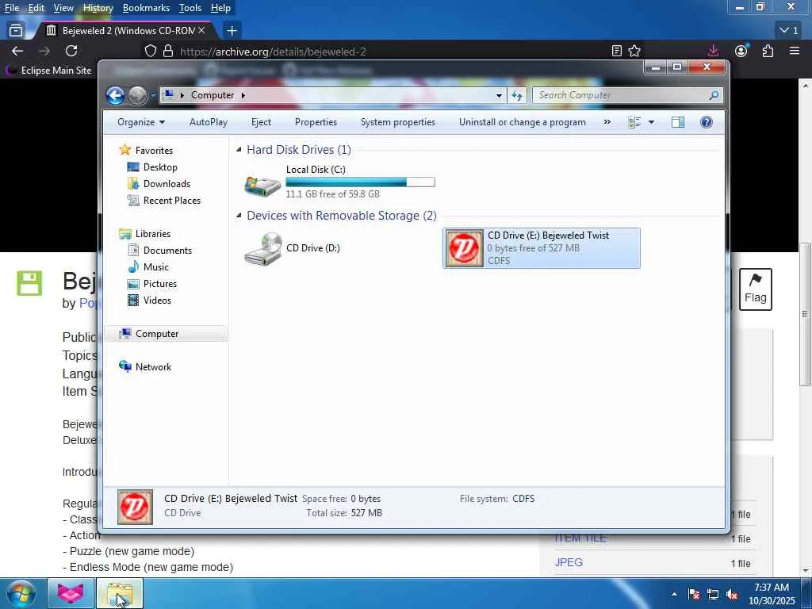Show more toolbar commands chevron
The width and height of the screenshot is (812, 609).
(x=607, y=122)
